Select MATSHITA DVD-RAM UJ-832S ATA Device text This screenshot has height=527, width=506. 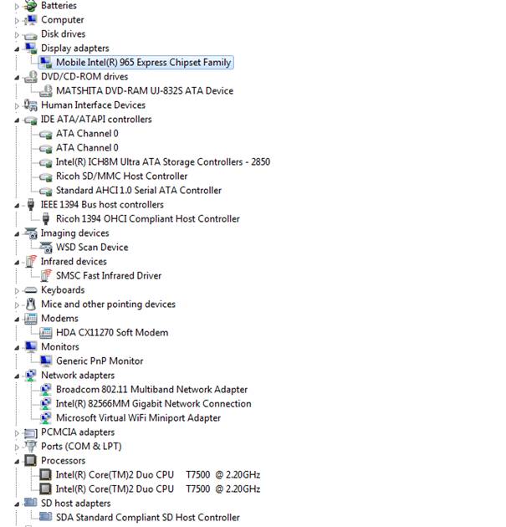click(x=145, y=90)
